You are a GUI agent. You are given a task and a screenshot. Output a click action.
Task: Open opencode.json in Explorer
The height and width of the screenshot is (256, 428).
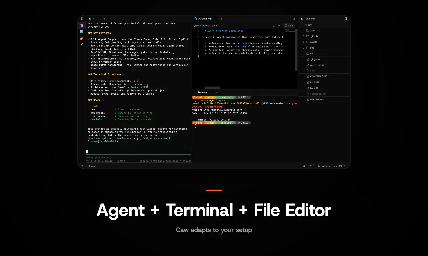pyautogui.click(x=324, y=94)
